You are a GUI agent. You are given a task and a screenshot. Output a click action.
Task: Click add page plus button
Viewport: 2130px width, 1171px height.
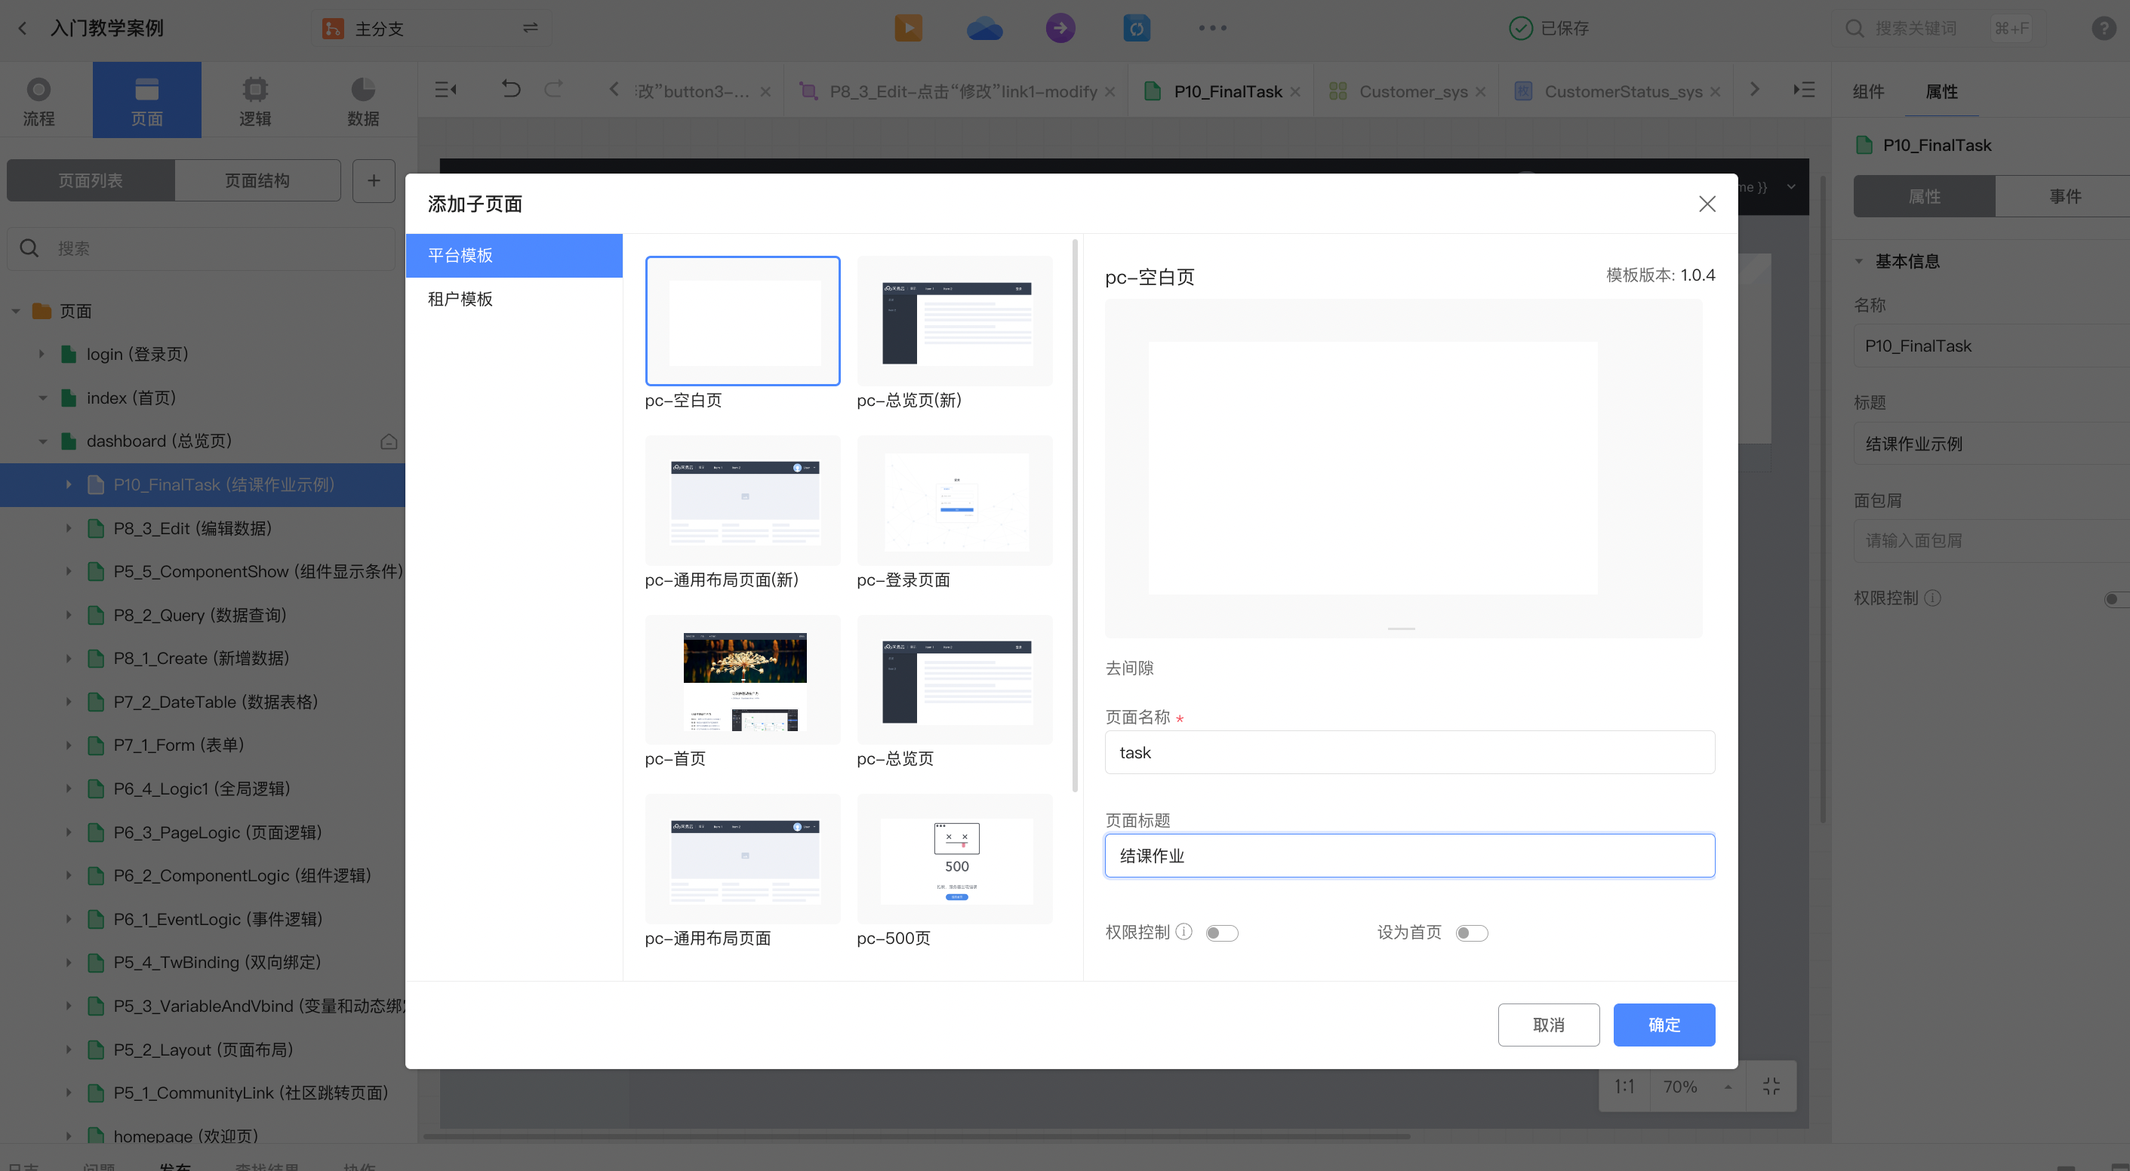pyautogui.click(x=374, y=180)
